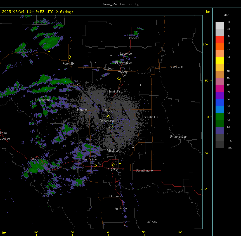The width and height of the screenshot is (241, 236).
Task: Click the Cochrane label
Action: pos(90,159)
